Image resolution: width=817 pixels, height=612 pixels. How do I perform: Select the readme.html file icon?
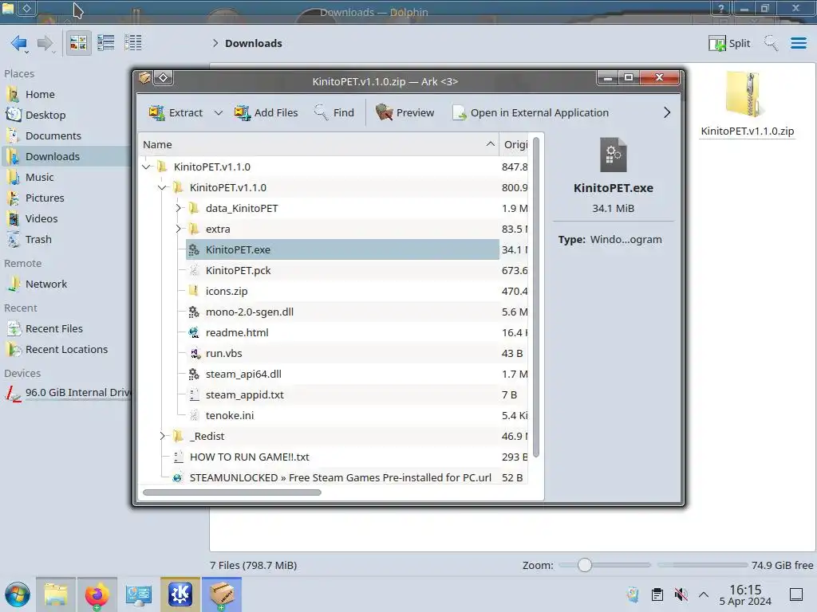click(x=194, y=332)
